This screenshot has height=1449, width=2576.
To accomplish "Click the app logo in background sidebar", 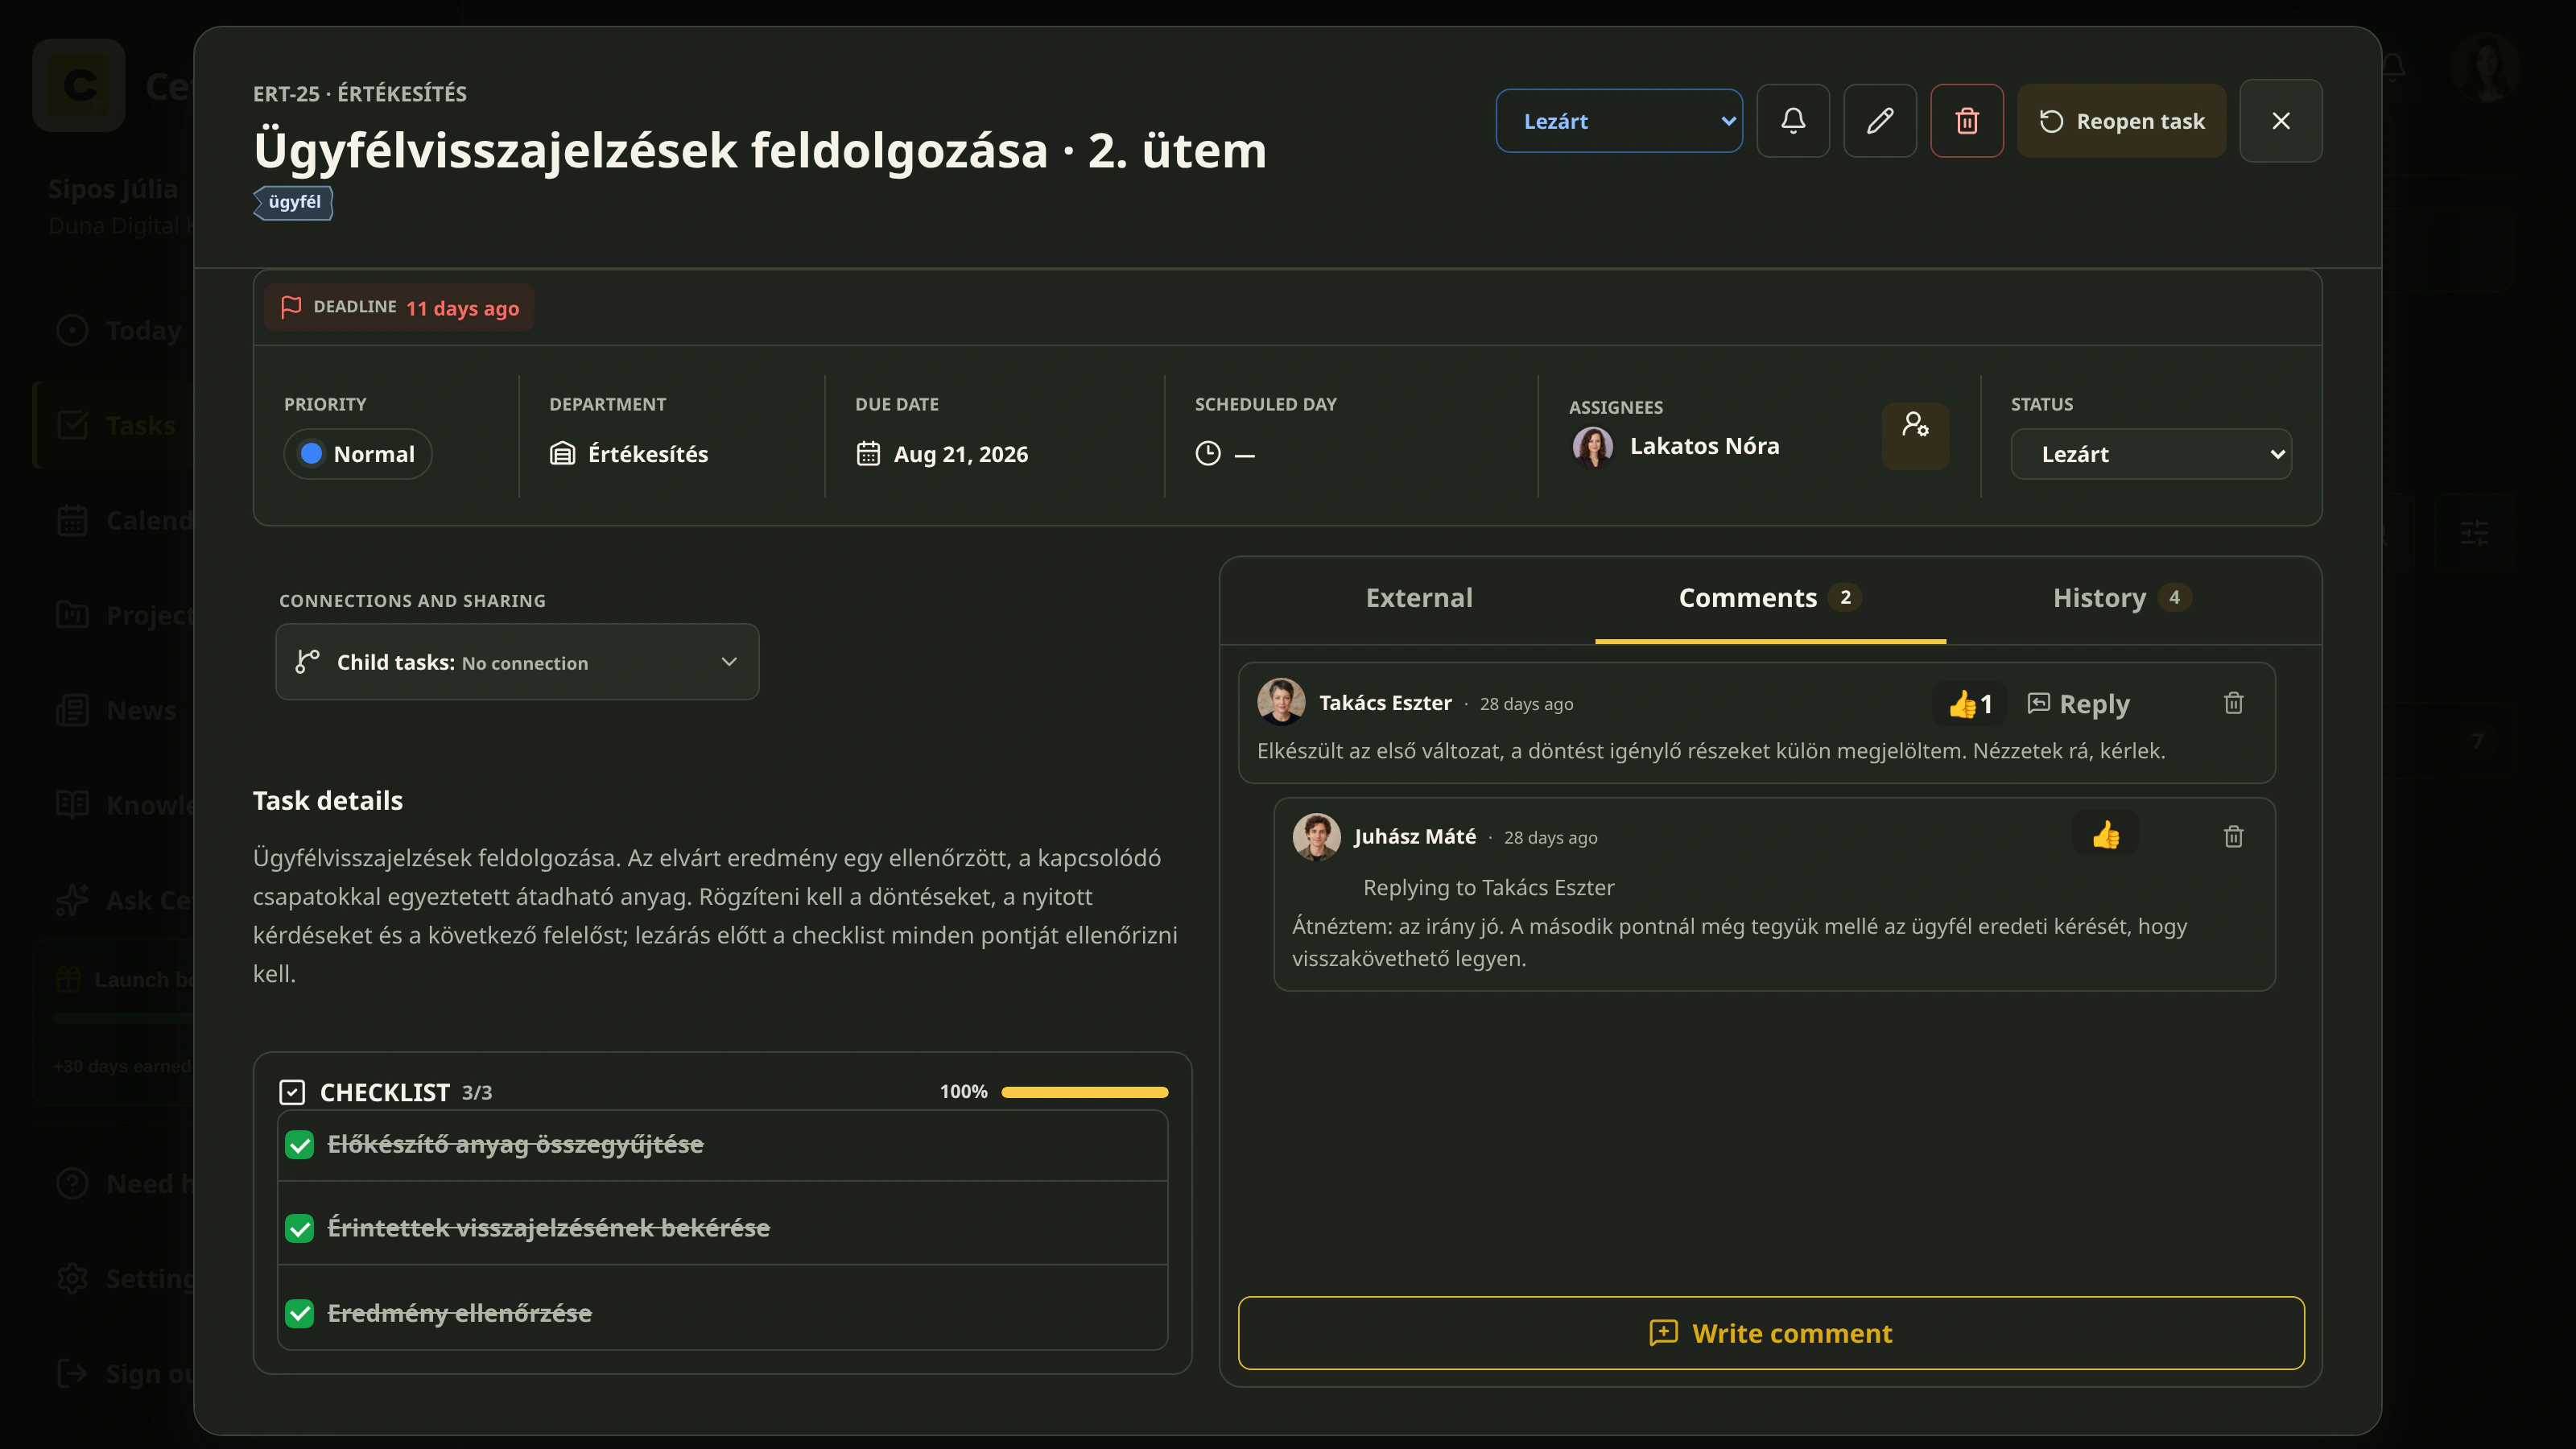I will pyautogui.click(x=79, y=85).
